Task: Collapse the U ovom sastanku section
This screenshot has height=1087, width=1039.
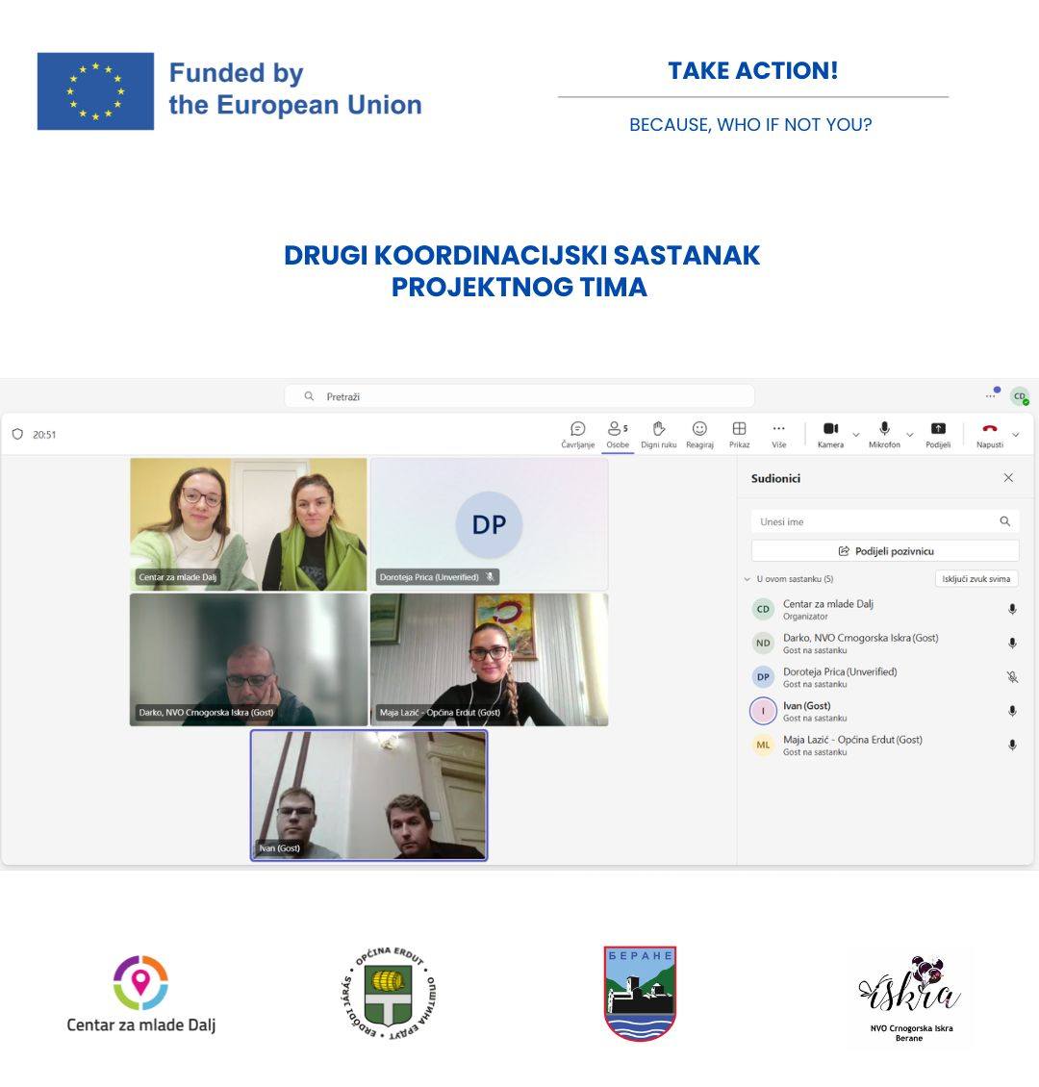Action: click(748, 579)
